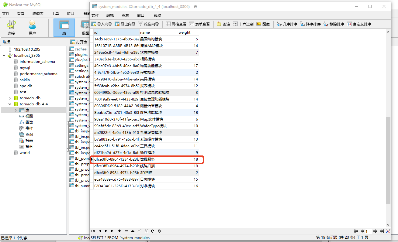Open the 工具 menu in main window
Screen dimensions: 398x242
[x=55, y=14]
